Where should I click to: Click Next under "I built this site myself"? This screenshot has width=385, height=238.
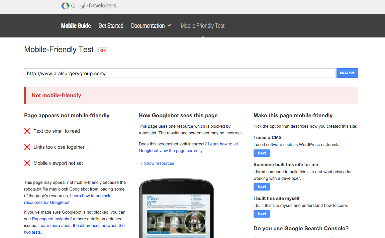click(262, 214)
